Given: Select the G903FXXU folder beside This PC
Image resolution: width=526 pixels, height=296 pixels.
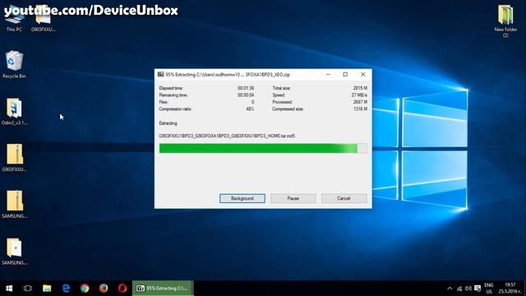Looking at the screenshot, I should [44, 18].
